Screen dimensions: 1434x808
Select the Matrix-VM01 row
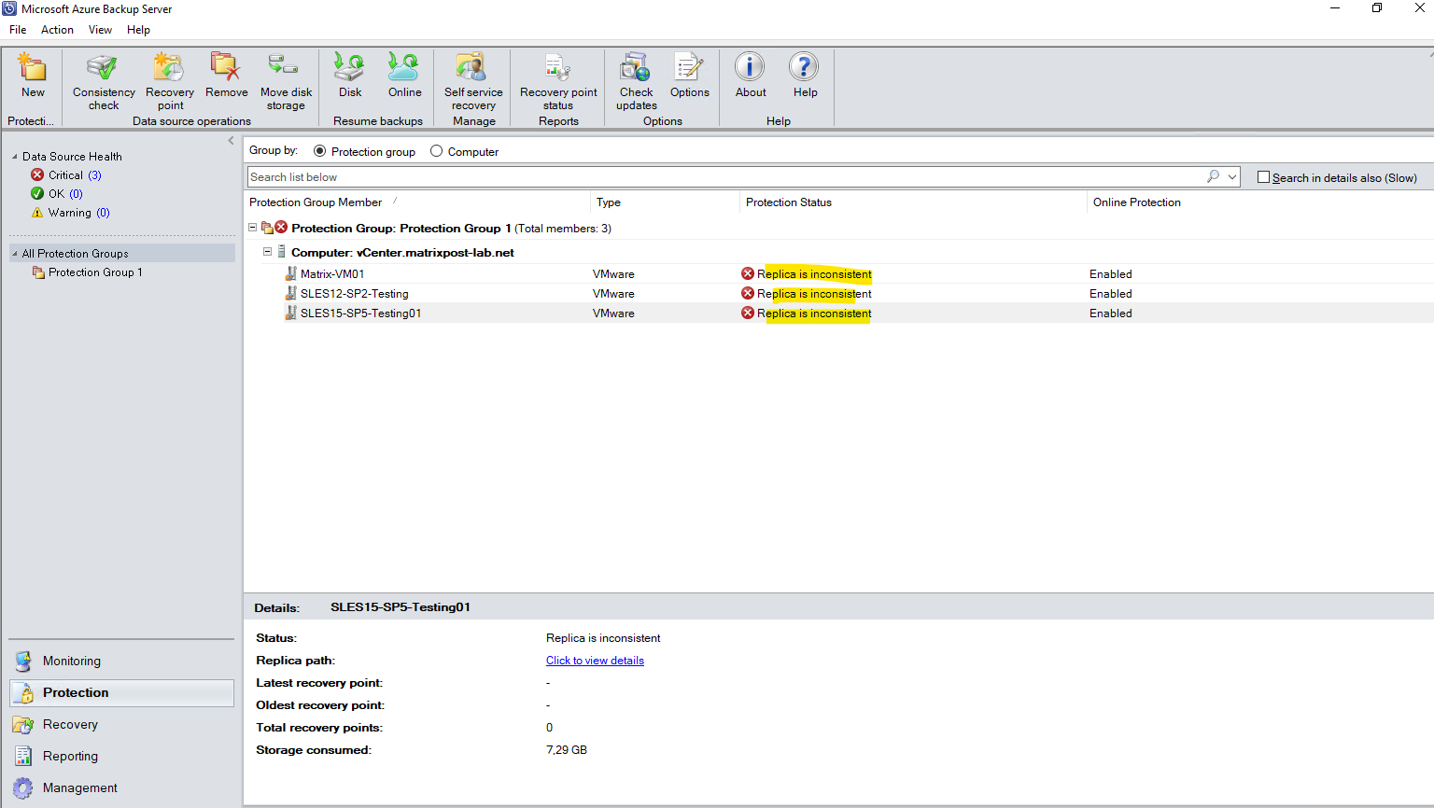pyautogui.click(x=838, y=273)
